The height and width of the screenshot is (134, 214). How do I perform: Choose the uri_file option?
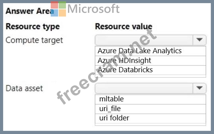151,109
